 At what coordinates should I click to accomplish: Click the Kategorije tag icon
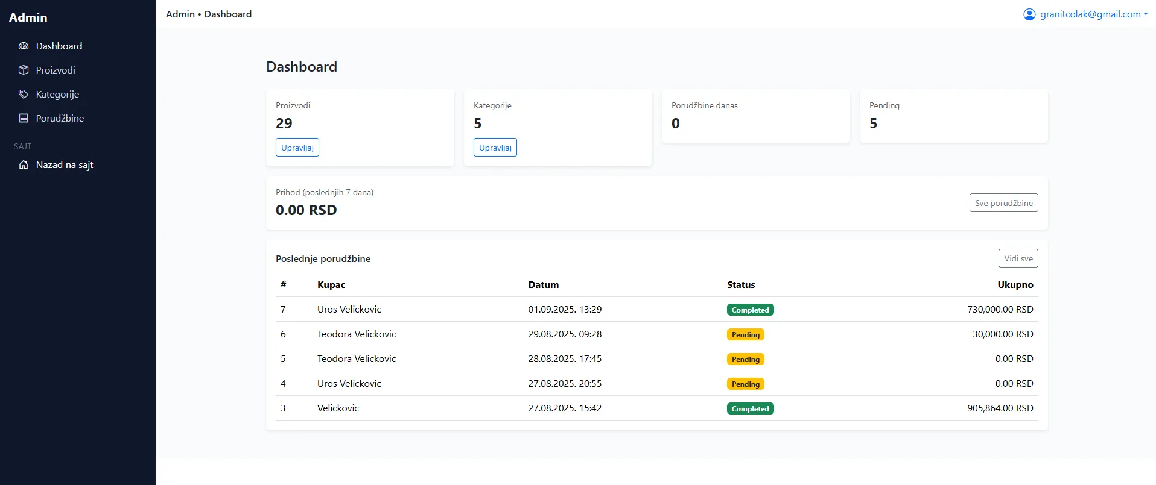24,94
